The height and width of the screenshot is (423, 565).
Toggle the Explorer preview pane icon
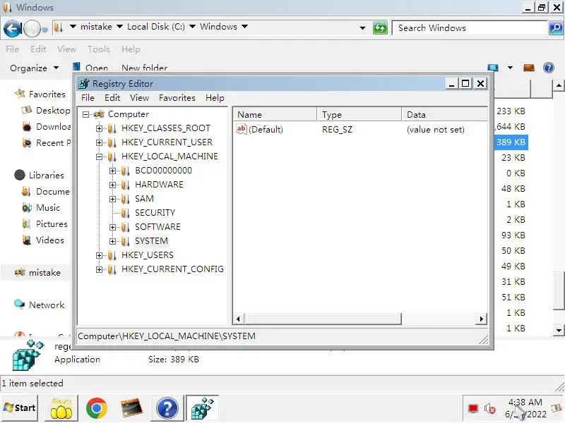coord(528,68)
